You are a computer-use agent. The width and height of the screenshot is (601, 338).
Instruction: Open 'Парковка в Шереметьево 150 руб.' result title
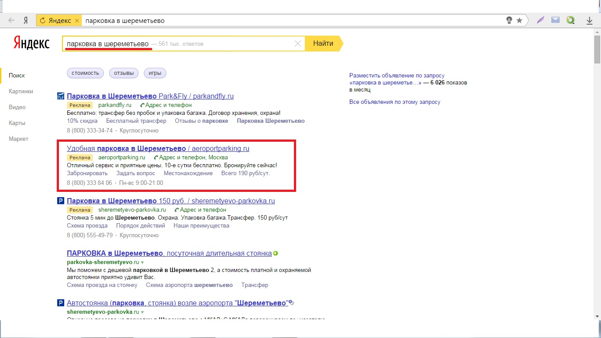[171, 201]
